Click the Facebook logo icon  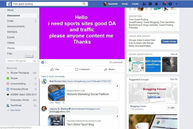(9, 4)
